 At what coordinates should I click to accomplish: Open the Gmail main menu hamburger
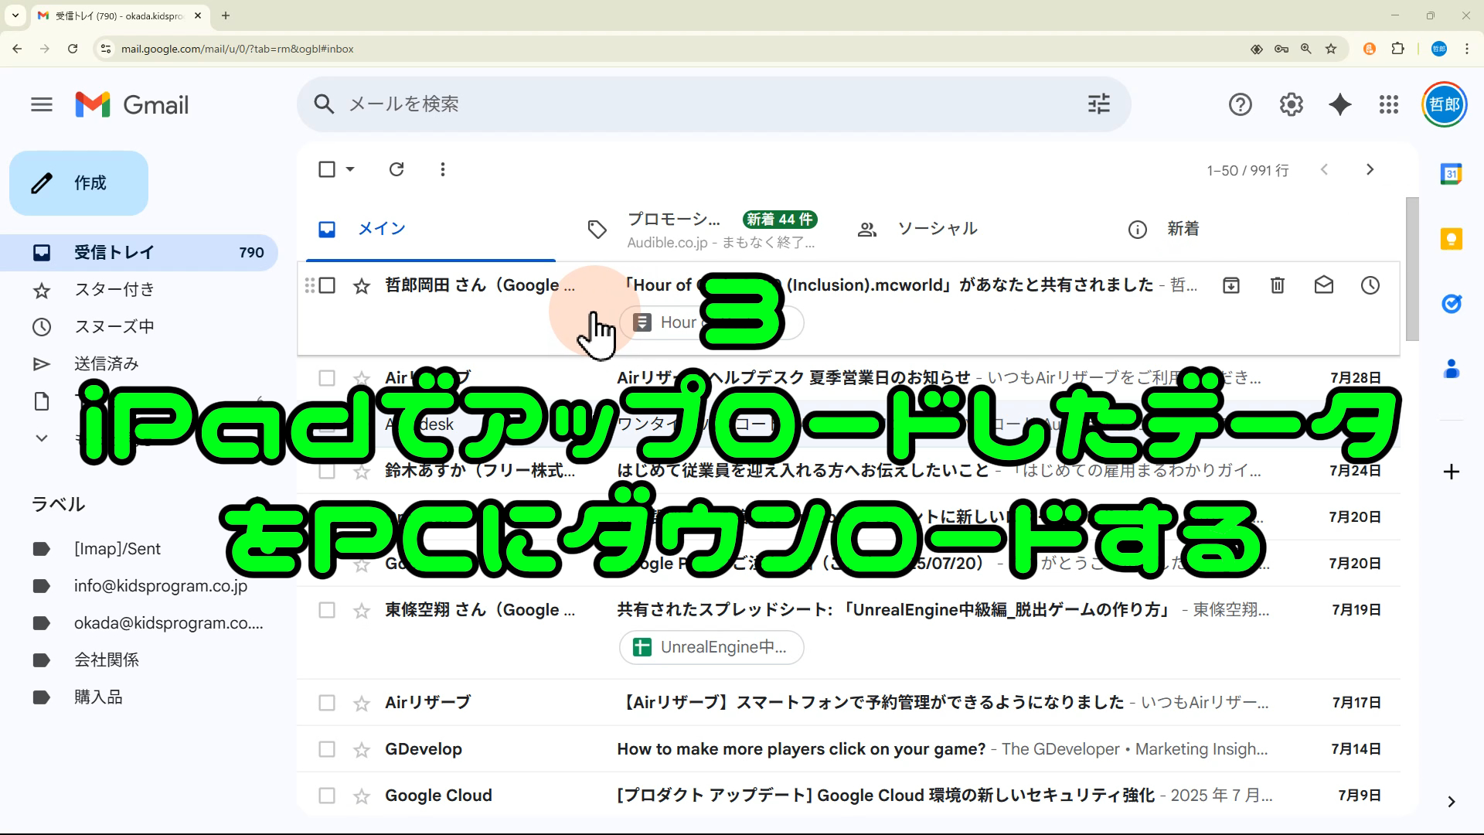42,104
